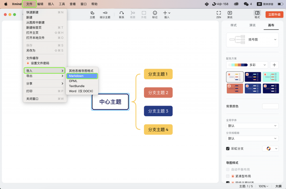Click the Apple menu icon

[6, 4]
